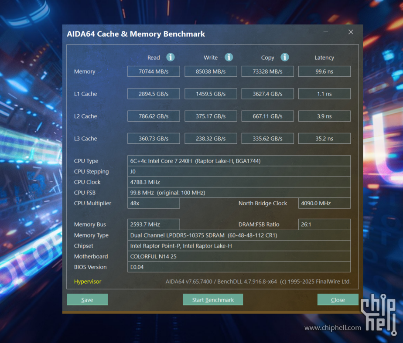Click L1 Cache latency 1.1 ns
This screenshot has width=403, height=343.
click(324, 94)
